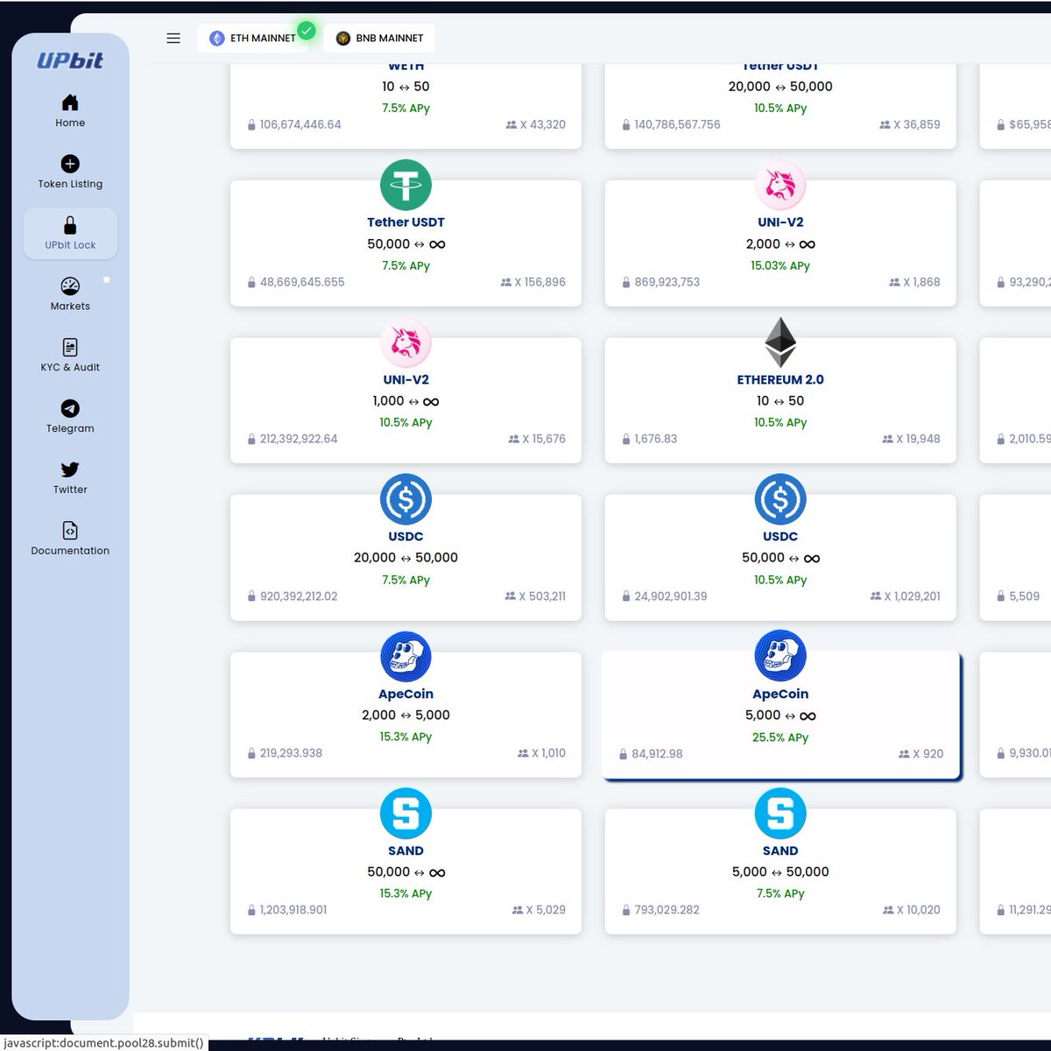
Task: Open KYC & Audit document icon
Action: pyautogui.click(x=70, y=347)
